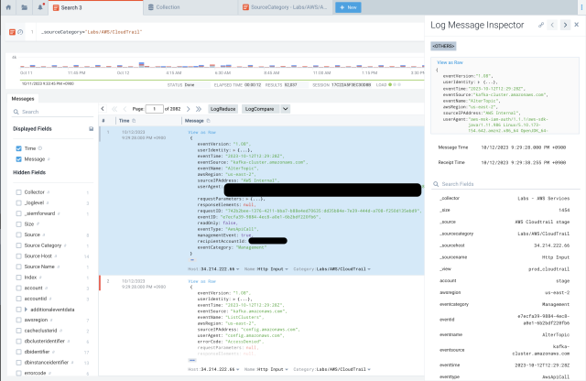The image size is (586, 381).
Task: Expand userIdentity in inspector JSON
Action: pyautogui.click(x=479, y=82)
